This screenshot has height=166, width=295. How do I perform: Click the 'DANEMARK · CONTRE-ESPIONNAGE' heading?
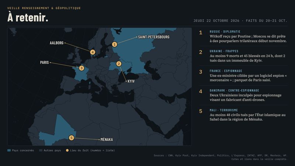tap(235, 90)
